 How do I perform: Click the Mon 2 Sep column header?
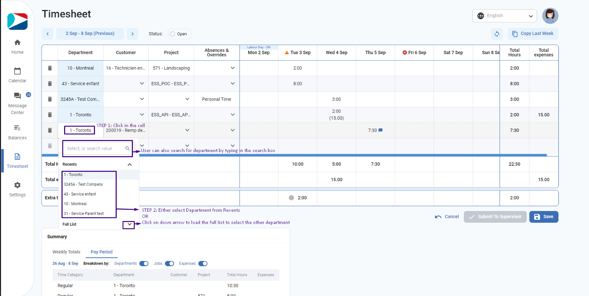pyautogui.click(x=259, y=53)
